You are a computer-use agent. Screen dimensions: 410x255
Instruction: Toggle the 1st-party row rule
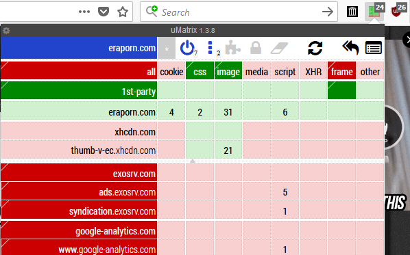[79, 91]
